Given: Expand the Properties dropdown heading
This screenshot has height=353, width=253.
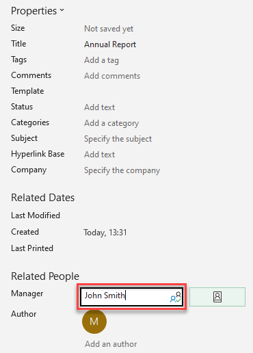Looking at the screenshot, I should coord(38,11).
